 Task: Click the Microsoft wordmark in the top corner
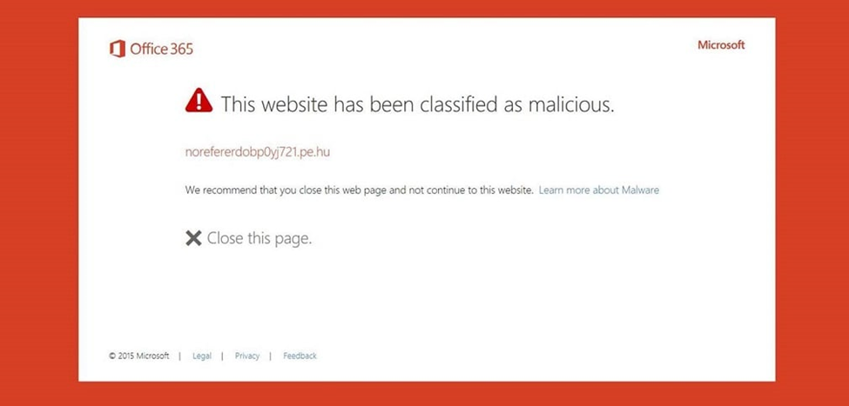721,45
